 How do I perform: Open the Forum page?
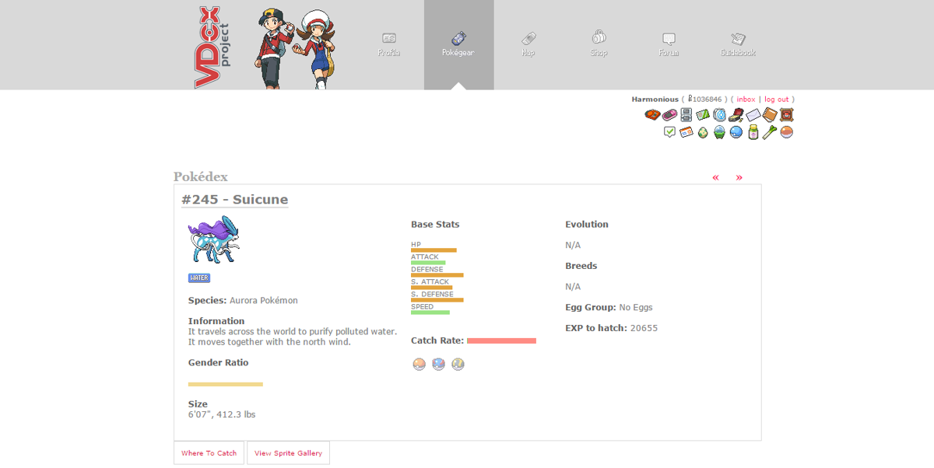[x=668, y=44]
